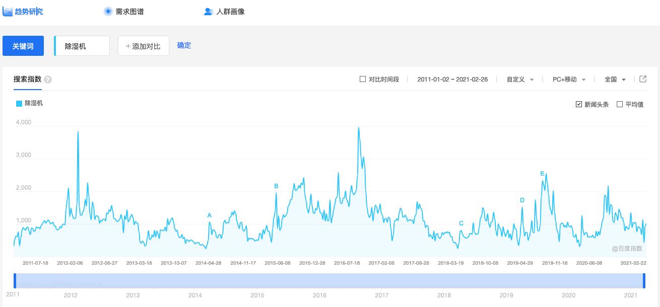Open the 自定义 date range dropdown
660x307 pixels.
pos(519,79)
